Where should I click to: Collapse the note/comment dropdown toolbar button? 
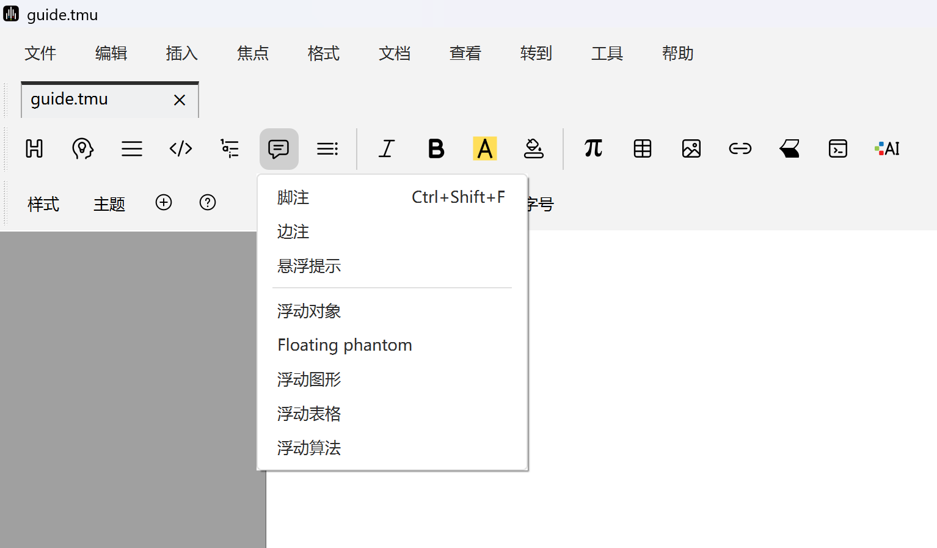point(279,148)
